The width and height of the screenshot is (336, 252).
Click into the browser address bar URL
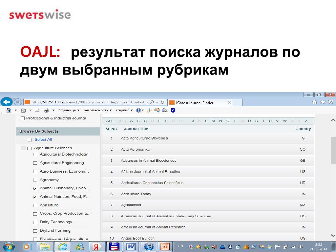[x=90, y=102]
